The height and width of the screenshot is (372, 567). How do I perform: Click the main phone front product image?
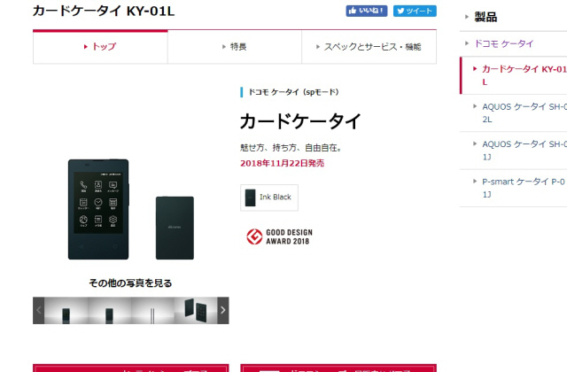98,209
